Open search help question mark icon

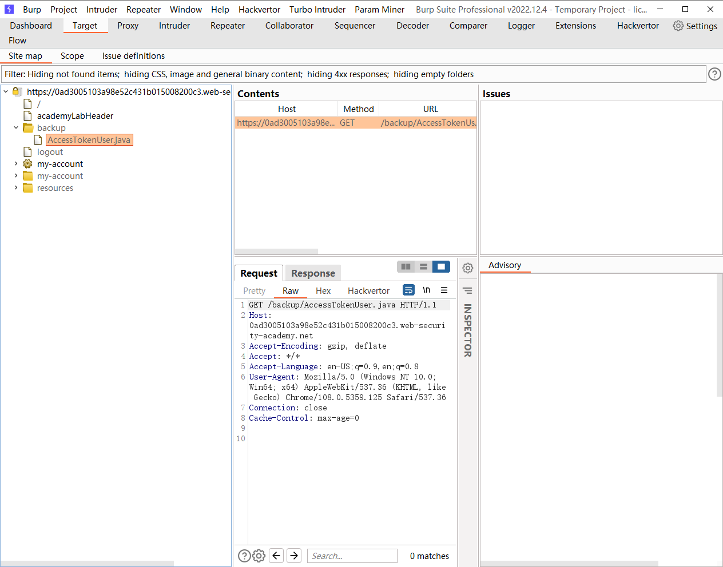[x=244, y=556]
